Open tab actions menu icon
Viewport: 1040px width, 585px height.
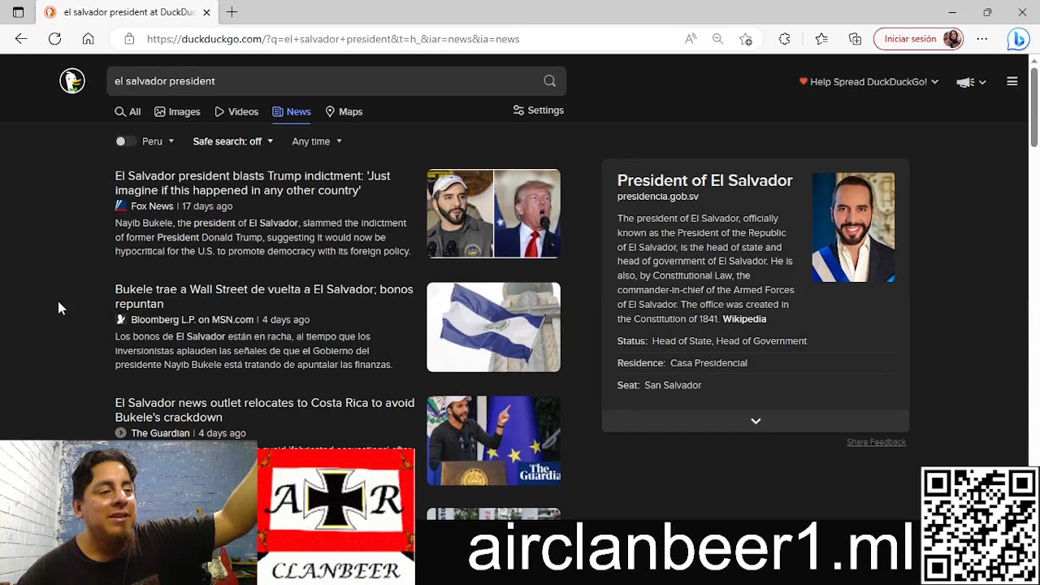coord(18,12)
